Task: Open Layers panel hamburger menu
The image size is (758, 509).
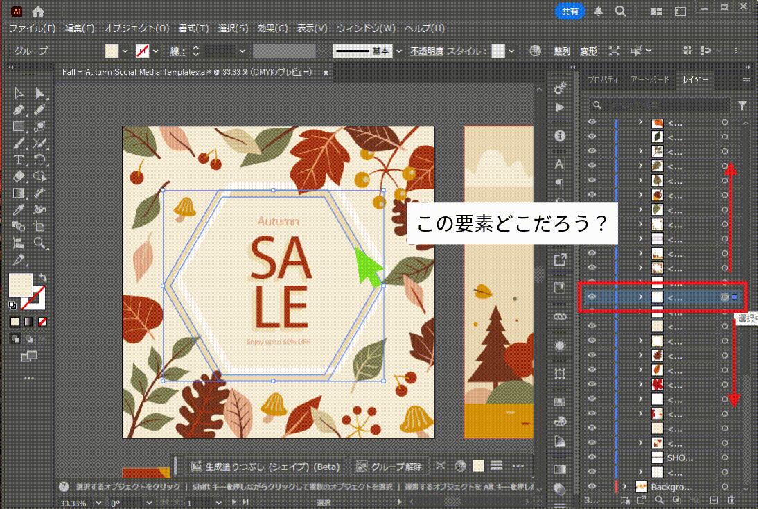Action: [x=747, y=80]
